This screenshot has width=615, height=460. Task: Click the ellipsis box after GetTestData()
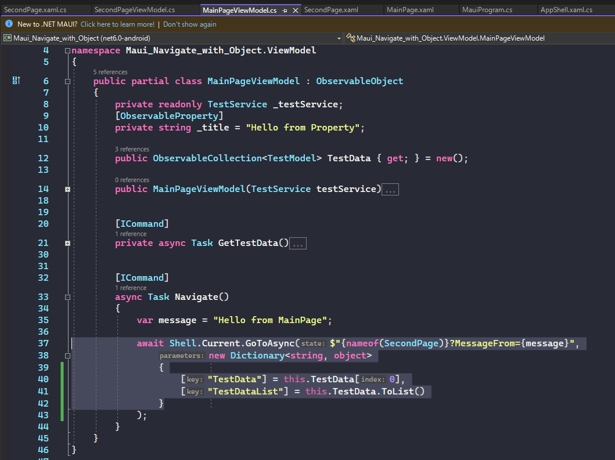[x=298, y=244]
